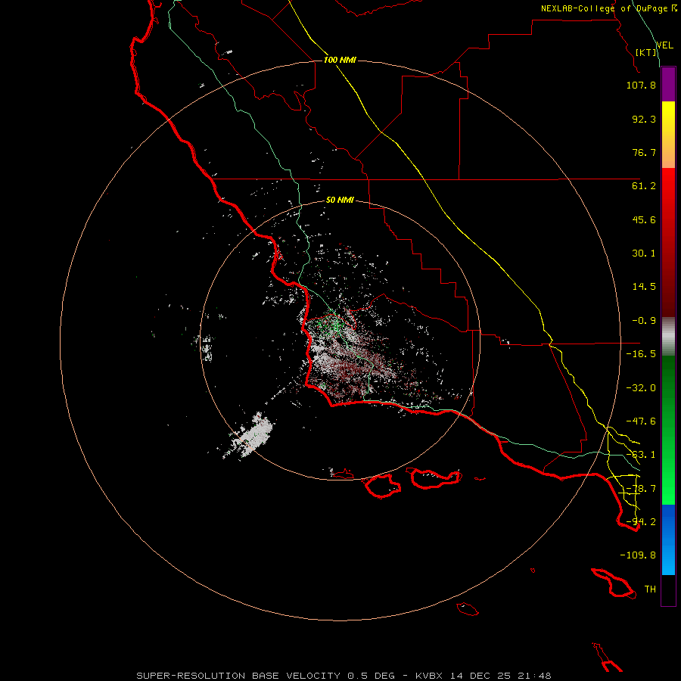Select the 61.2 legend value
Screen dimensions: 681x681
pos(644,186)
